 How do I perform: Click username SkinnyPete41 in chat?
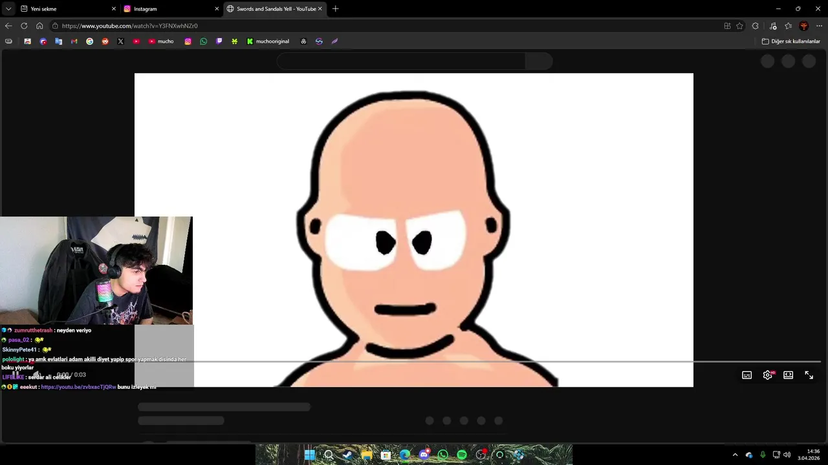pyautogui.click(x=19, y=349)
